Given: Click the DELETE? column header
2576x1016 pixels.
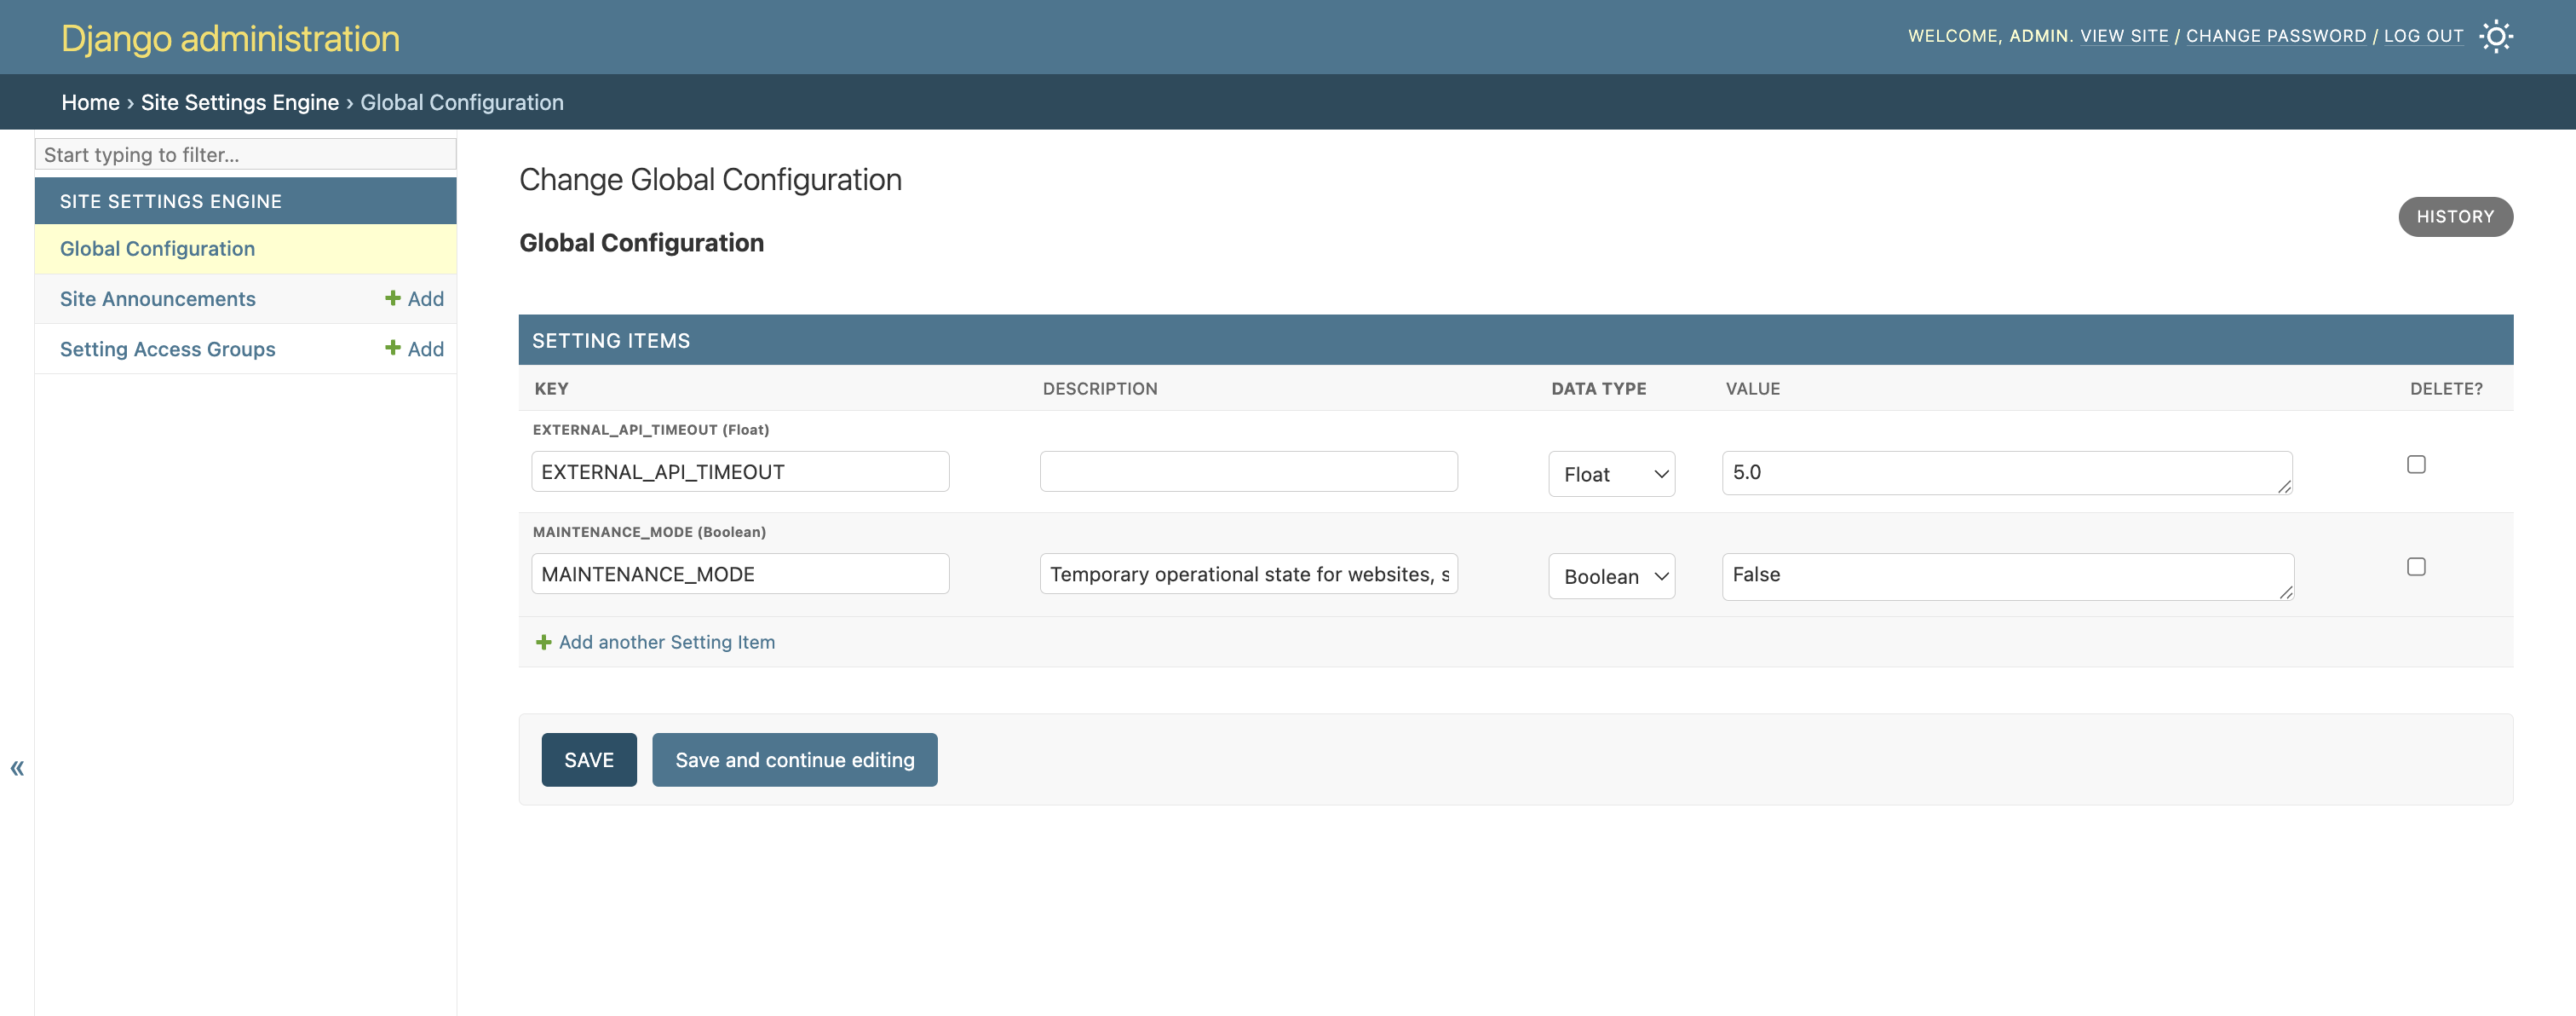Looking at the screenshot, I should [2446, 389].
